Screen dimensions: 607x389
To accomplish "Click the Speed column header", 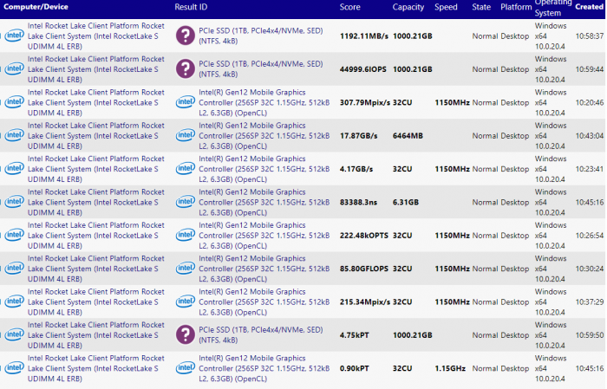I will point(447,7).
